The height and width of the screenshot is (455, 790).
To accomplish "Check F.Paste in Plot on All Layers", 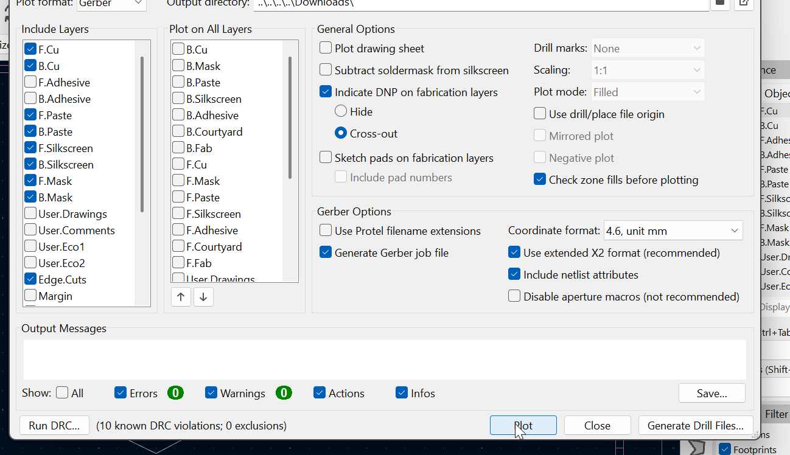I will 178,197.
